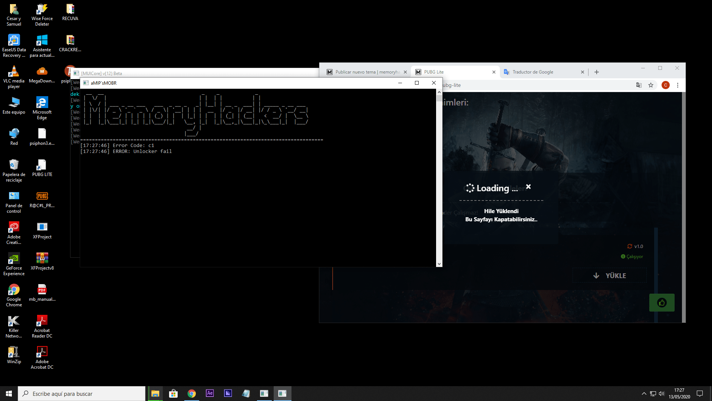
Task: Click the console scrollbar up arrow
Action: 439,92
